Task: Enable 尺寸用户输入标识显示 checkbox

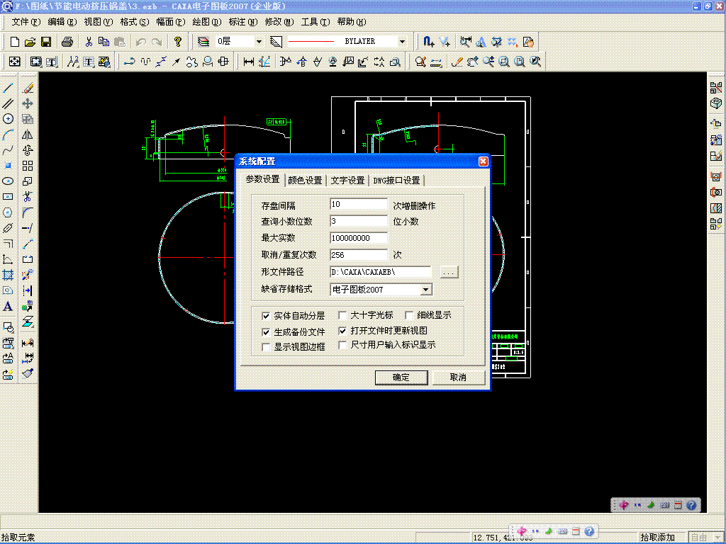Action: pyautogui.click(x=342, y=345)
